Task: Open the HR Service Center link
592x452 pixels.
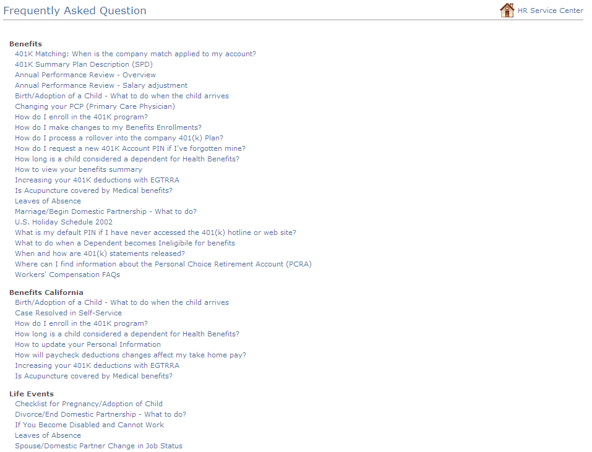Action: (550, 11)
